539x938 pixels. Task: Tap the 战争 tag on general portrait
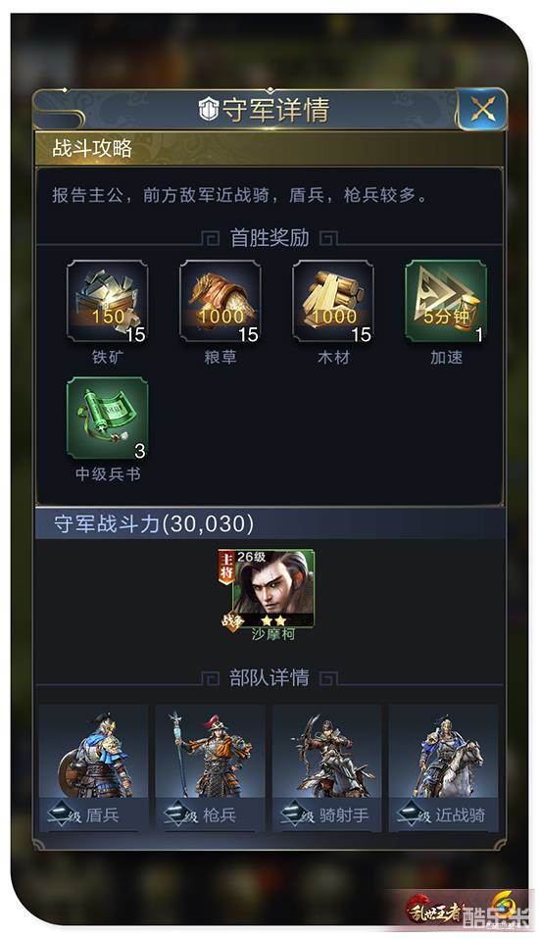[x=231, y=620]
